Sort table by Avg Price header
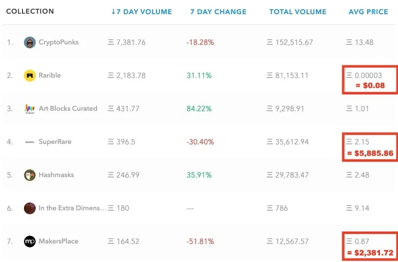398x262 pixels. (368, 12)
